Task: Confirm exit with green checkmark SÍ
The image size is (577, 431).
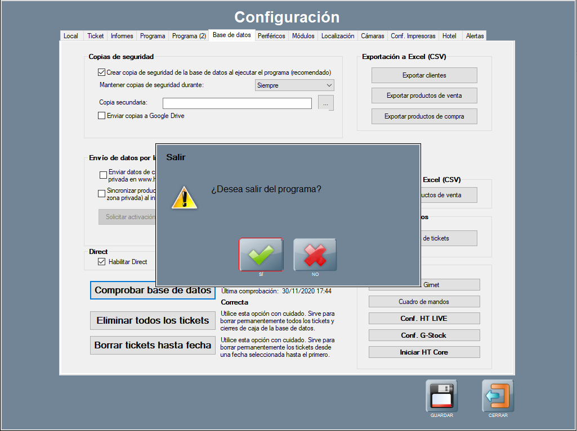Action: point(261,255)
